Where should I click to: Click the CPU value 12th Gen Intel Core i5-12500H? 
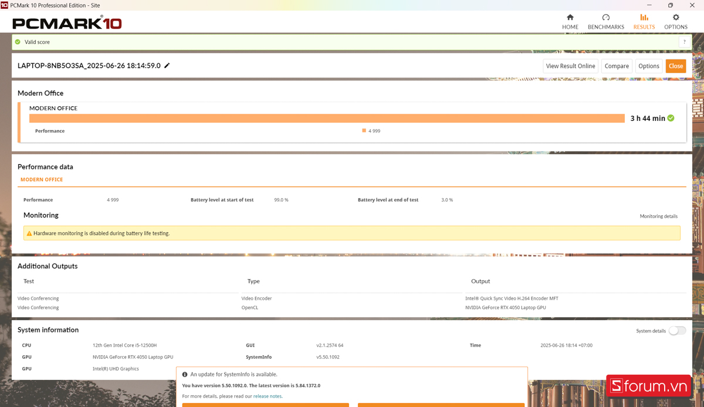tap(124, 345)
